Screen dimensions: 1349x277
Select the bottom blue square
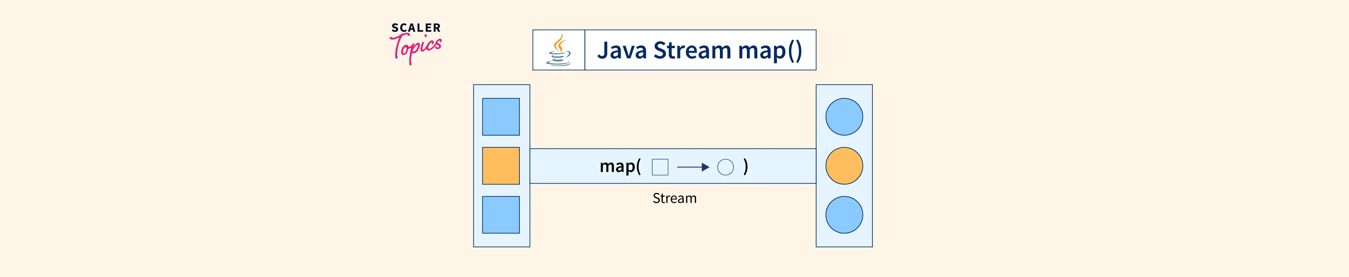click(500, 215)
